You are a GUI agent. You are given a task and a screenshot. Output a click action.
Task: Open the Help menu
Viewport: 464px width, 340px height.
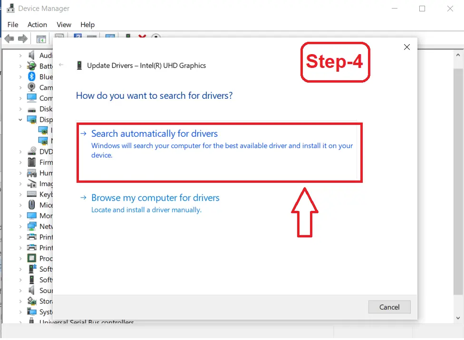(x=87, y=25)
